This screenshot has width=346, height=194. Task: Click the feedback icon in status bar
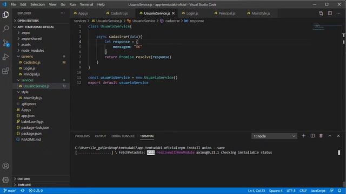pyautogui.click(x=331, y=191)
